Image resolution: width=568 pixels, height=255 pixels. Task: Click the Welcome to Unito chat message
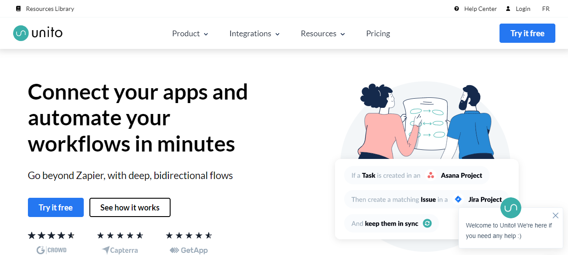click(x=509, y=231)
